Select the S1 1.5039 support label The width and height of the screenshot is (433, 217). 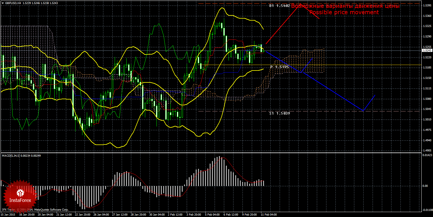(279, 113)
